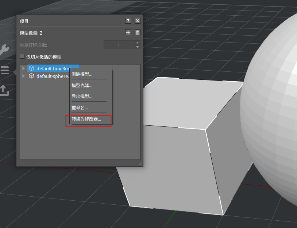The image size is (297, 228).
Task: Click the 重复打印次数 value field
Action: point(119,45)
